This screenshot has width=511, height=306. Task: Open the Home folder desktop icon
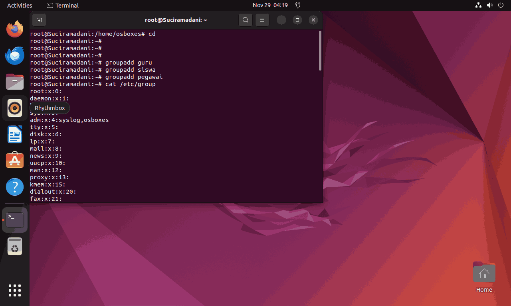(x=484, y=277)
